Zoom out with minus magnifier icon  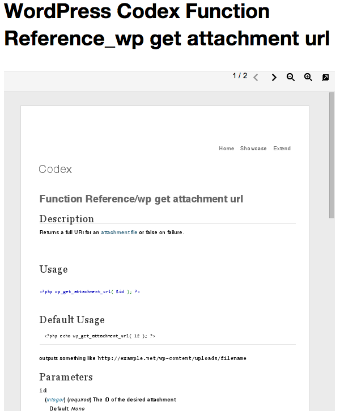[291, 77]
